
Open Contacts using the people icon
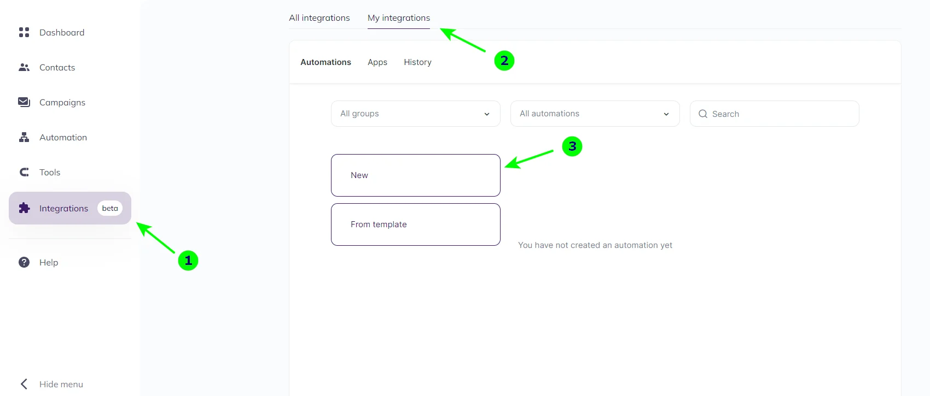[x=24, y=67]
